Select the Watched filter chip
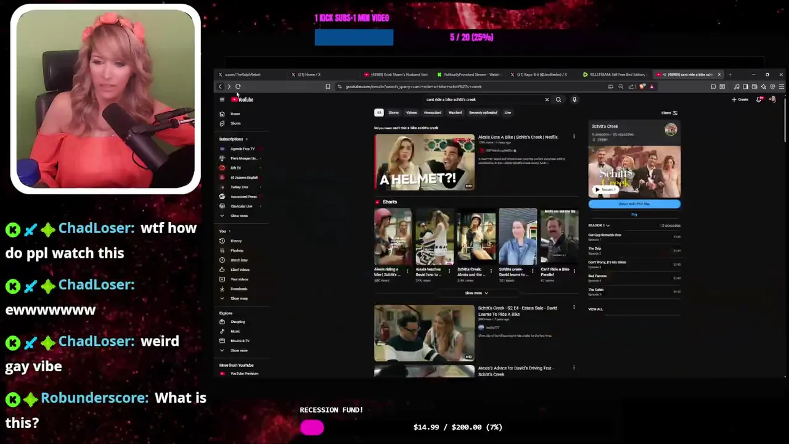Image resolution: width=789 pixels, height=444 pixels. [455, 113]
